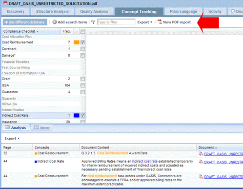Click the 'Approved Billing Rates means' content cell

(138, 166)
